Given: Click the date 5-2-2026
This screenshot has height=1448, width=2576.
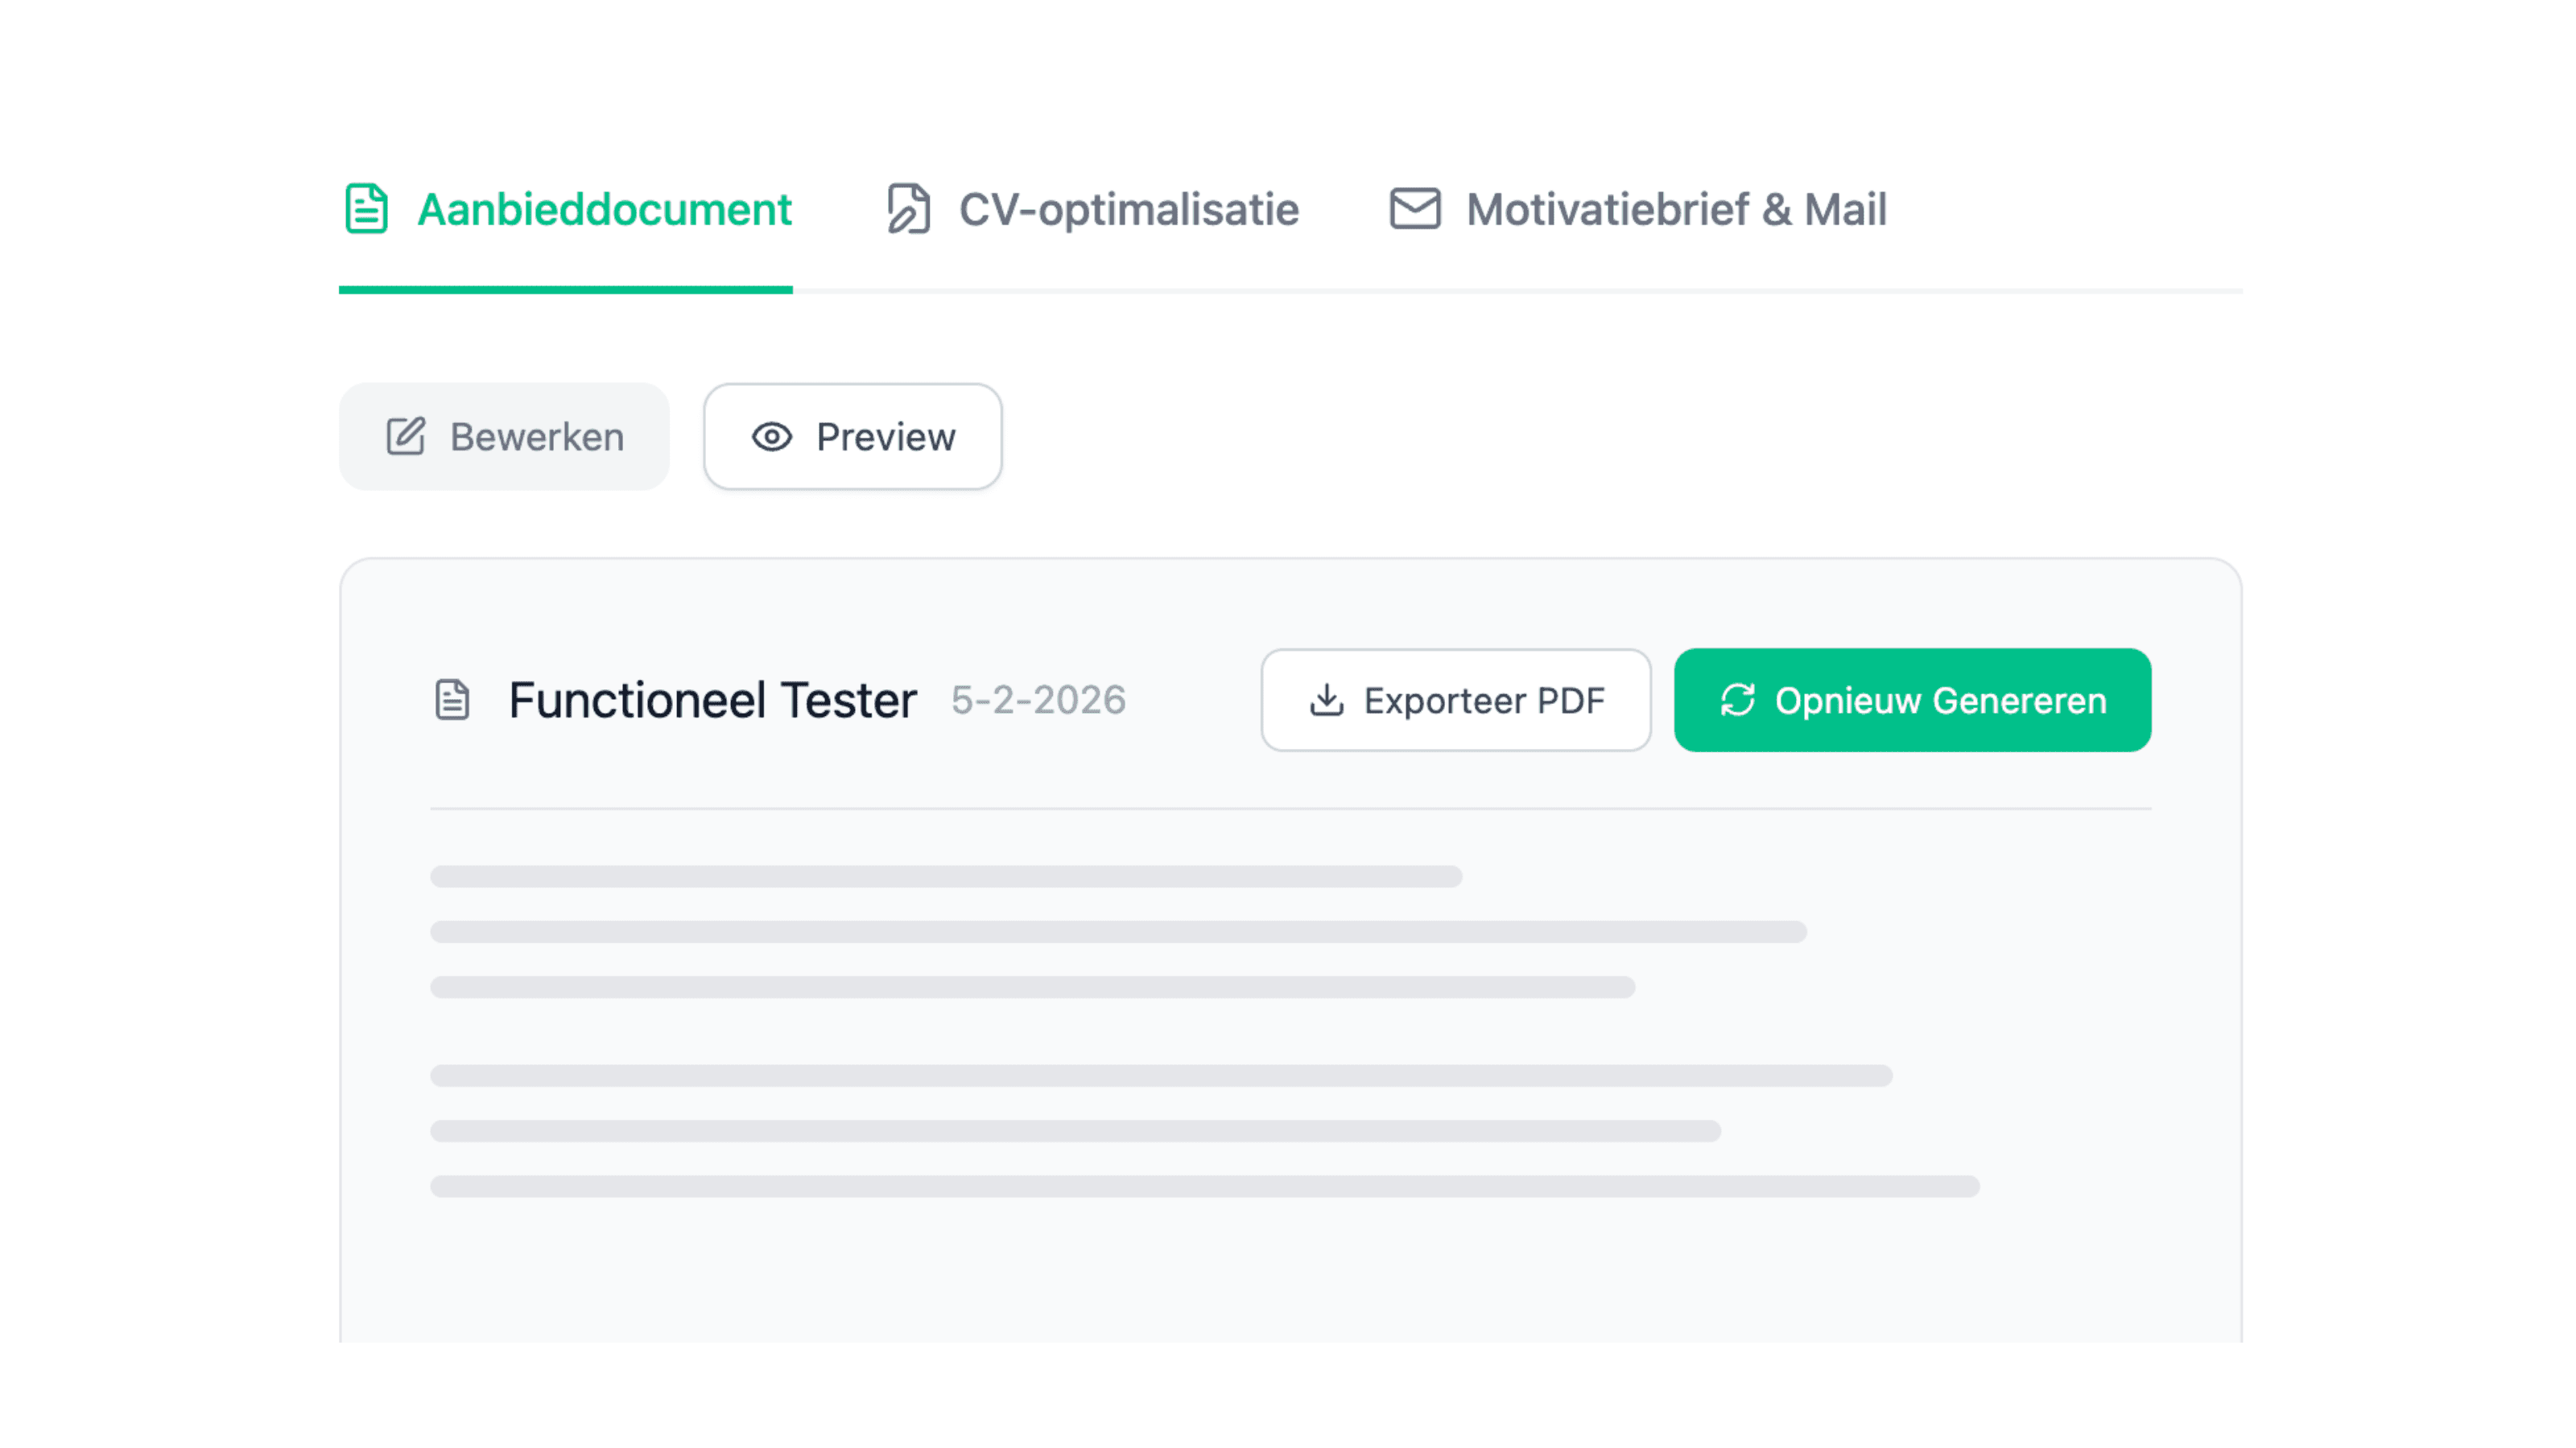Looking at the screenshot, I should tap(1038, 700).
